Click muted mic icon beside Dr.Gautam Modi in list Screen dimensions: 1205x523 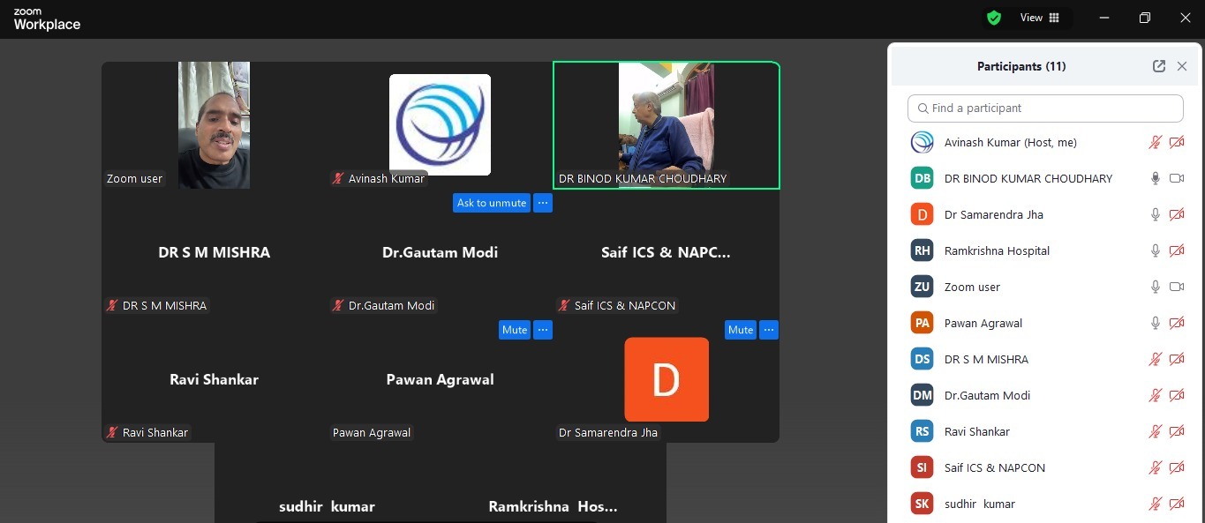1155,395
